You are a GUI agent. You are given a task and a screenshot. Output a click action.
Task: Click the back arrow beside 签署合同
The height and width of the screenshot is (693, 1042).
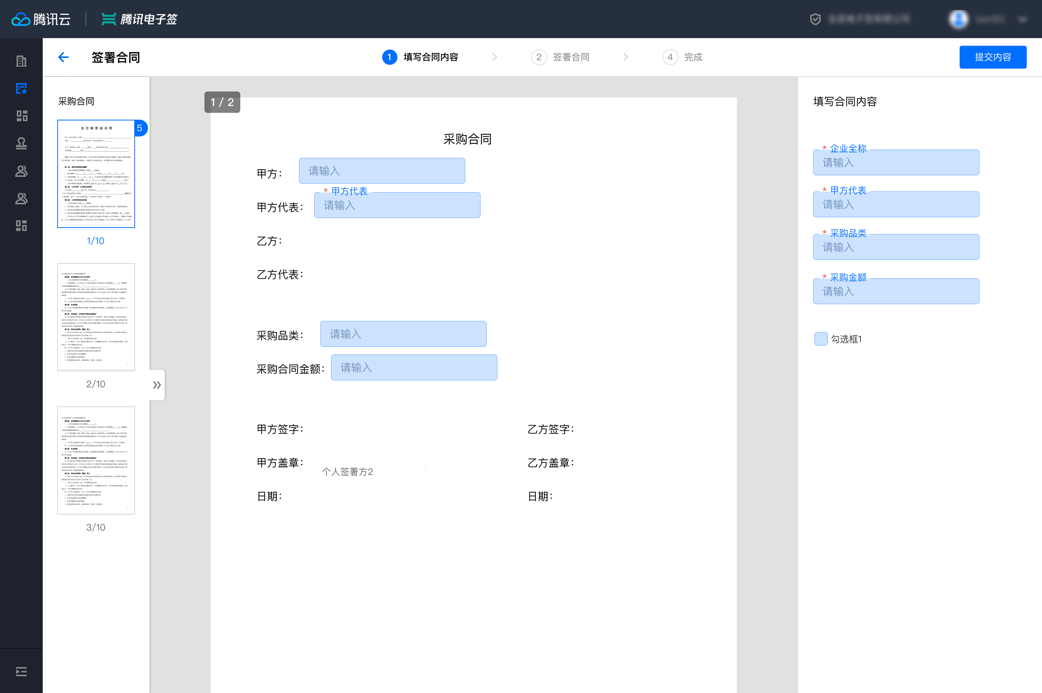click(x=63, y=57)
